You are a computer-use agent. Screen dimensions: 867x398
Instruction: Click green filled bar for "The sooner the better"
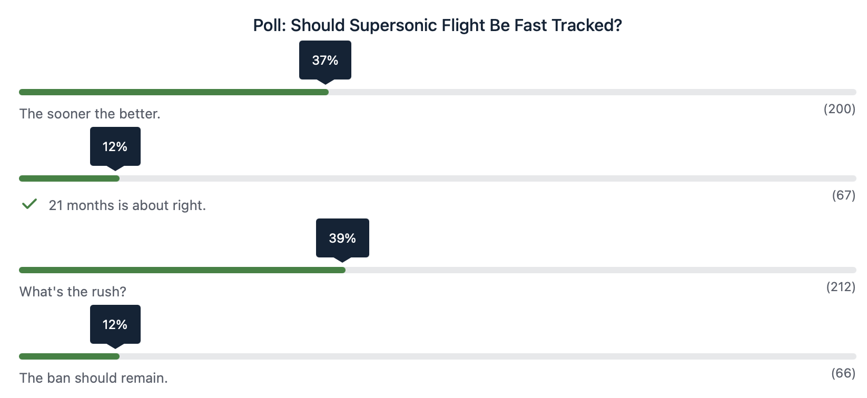[174, 92]
